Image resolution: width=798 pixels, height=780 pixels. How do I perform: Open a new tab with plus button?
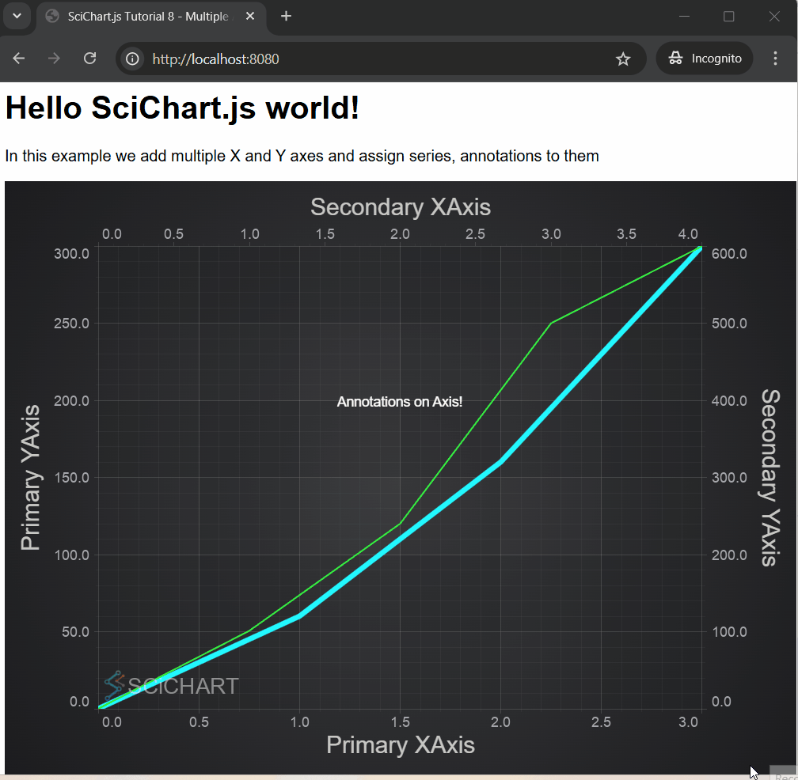click(x=287, y=17)
